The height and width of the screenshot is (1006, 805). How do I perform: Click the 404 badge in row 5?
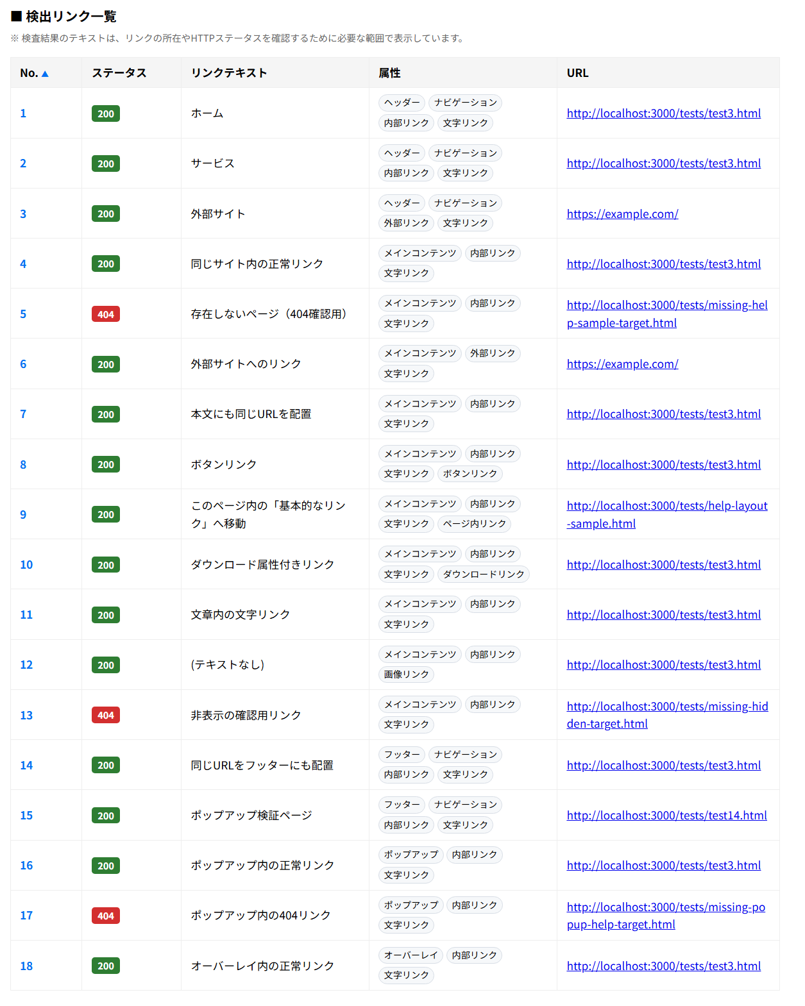(x=106, y=314)
